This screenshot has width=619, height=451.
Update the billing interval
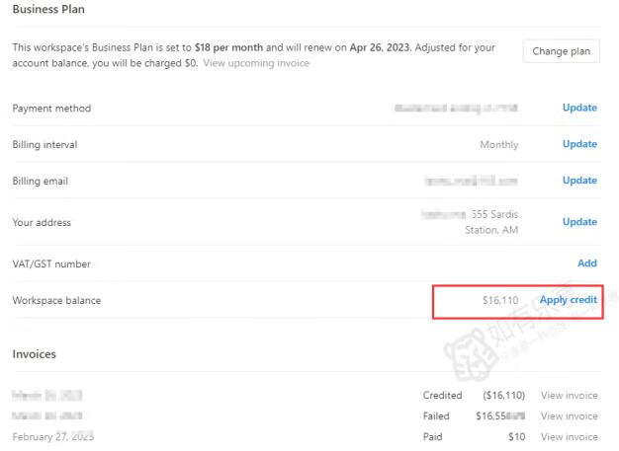click(x=579, y=144)
